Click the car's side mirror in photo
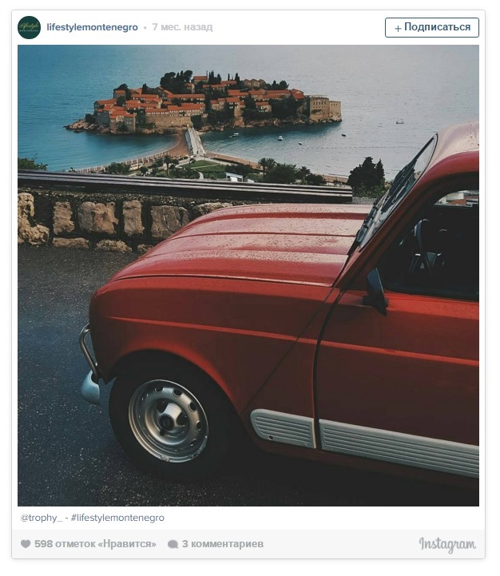Viewport: 500px width, 576px height. tap(376, 291)
